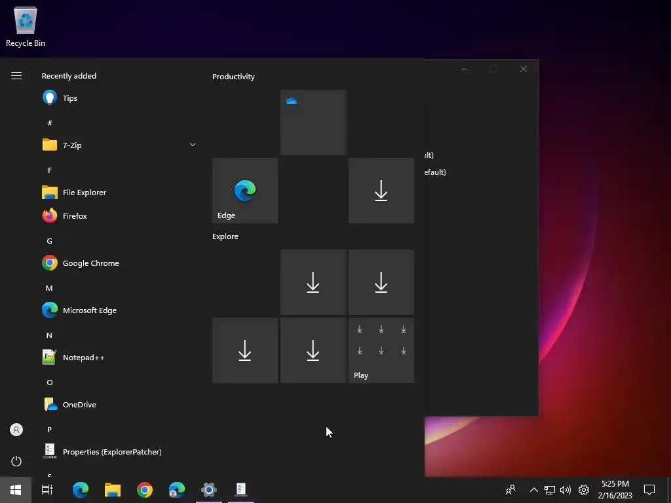Image resolution: width=671 pixels, height=503 pixels.
Task: Open the clock and date flyout
Action: (615, 490)
